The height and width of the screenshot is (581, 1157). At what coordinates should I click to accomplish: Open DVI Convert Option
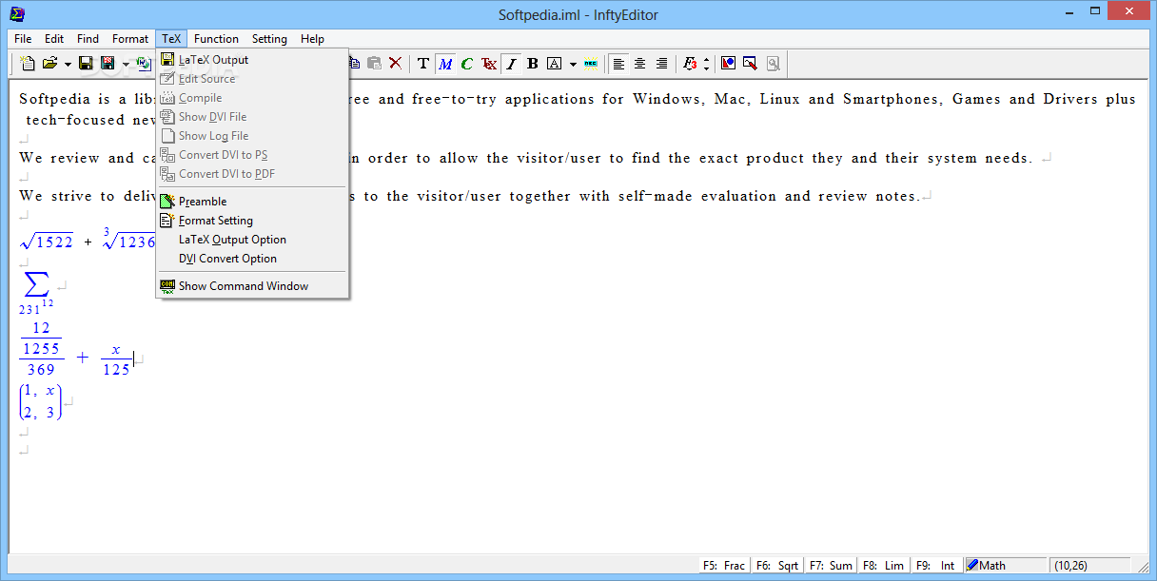(252, 259)
